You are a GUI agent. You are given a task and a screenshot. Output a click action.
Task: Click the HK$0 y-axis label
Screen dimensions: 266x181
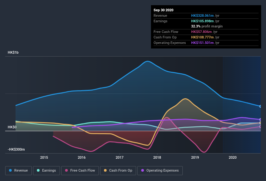click(12, 127)
